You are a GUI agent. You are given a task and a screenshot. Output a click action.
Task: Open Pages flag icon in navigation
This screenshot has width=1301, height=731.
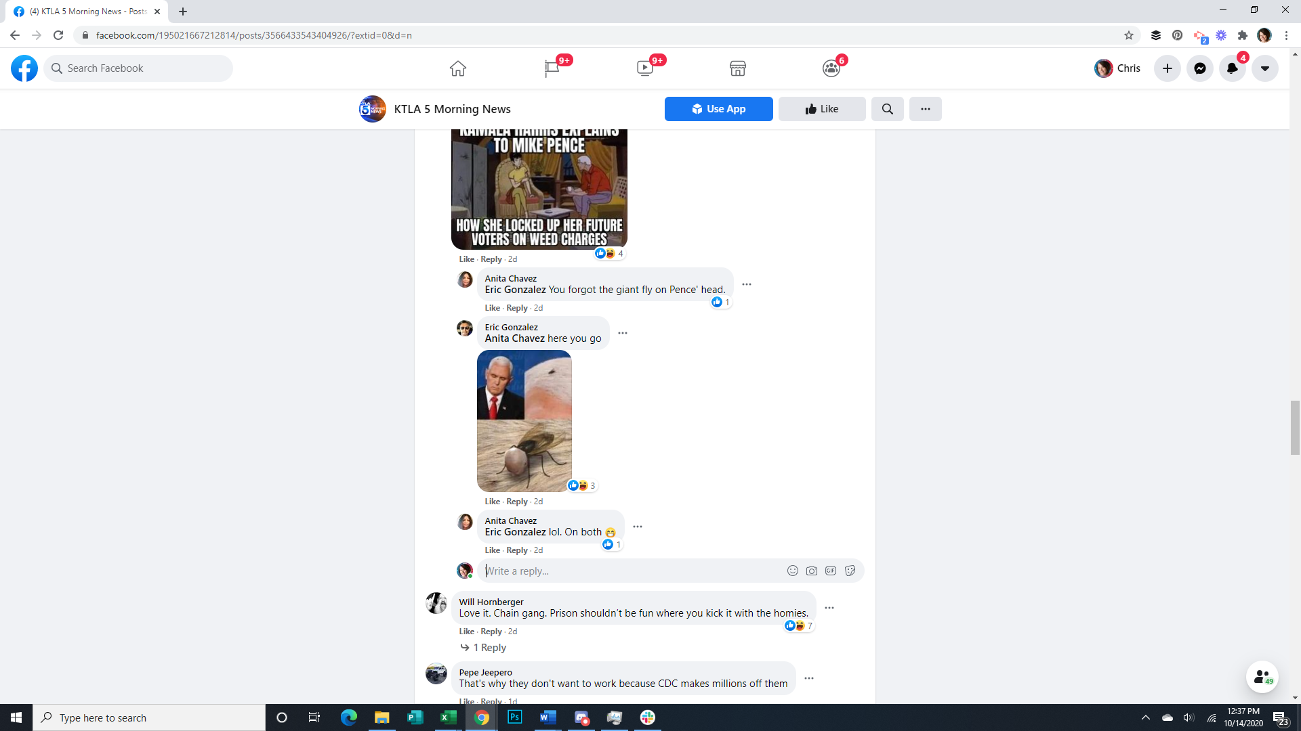point(552,68)
